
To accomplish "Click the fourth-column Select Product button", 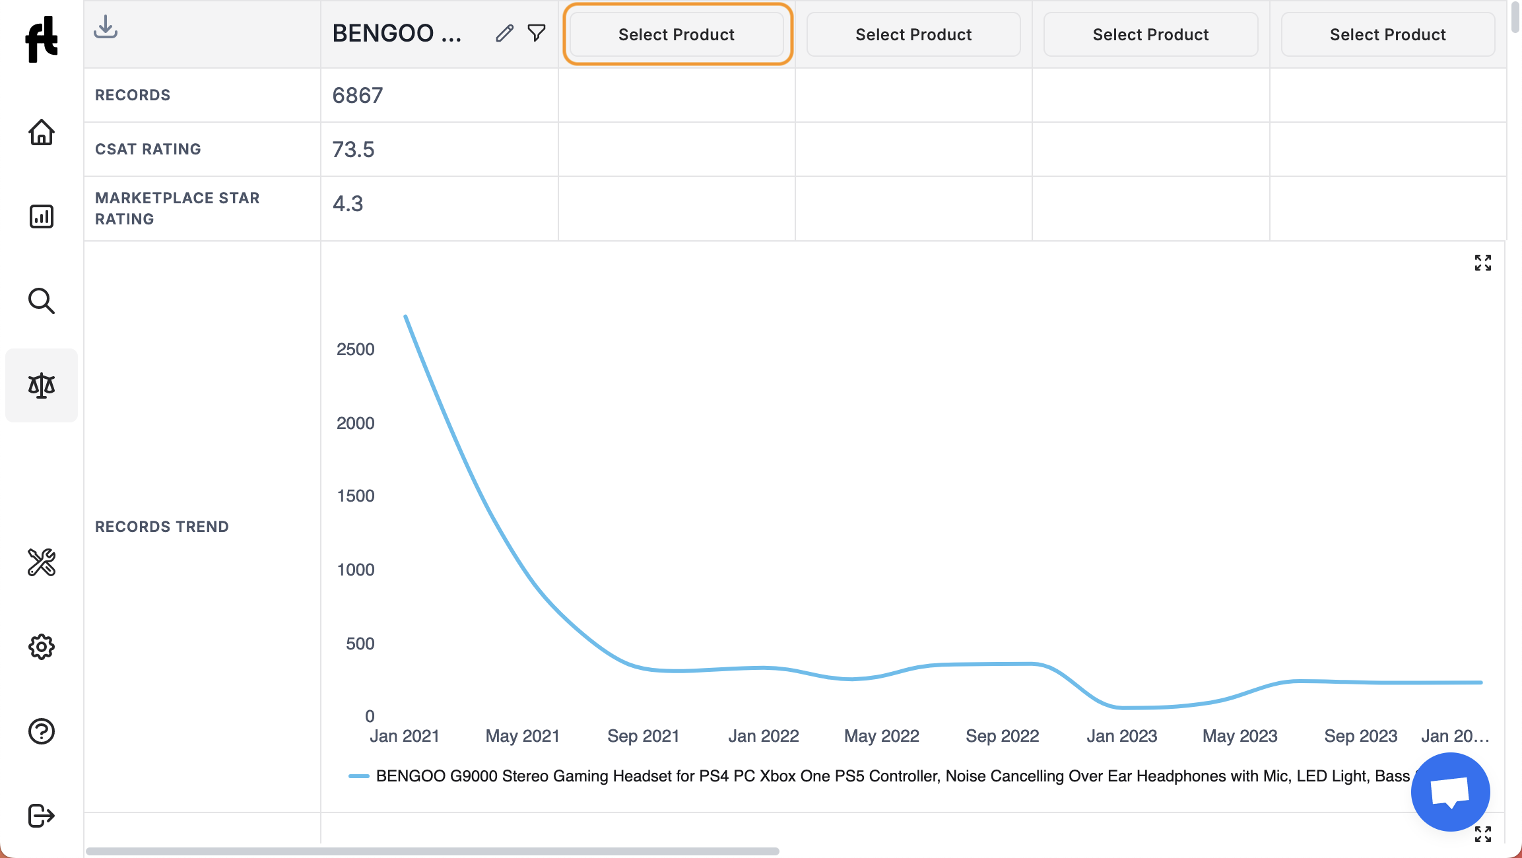I will (1150, 34).
